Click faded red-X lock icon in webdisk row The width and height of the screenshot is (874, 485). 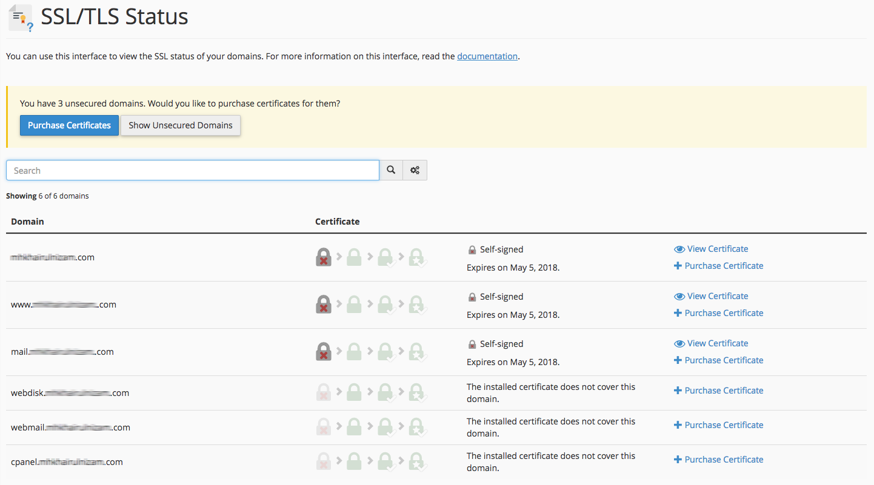coord(324,393)
